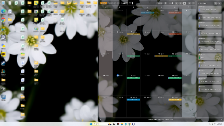
Task: Switch to the day view toggle button
Action: point(177,3)
